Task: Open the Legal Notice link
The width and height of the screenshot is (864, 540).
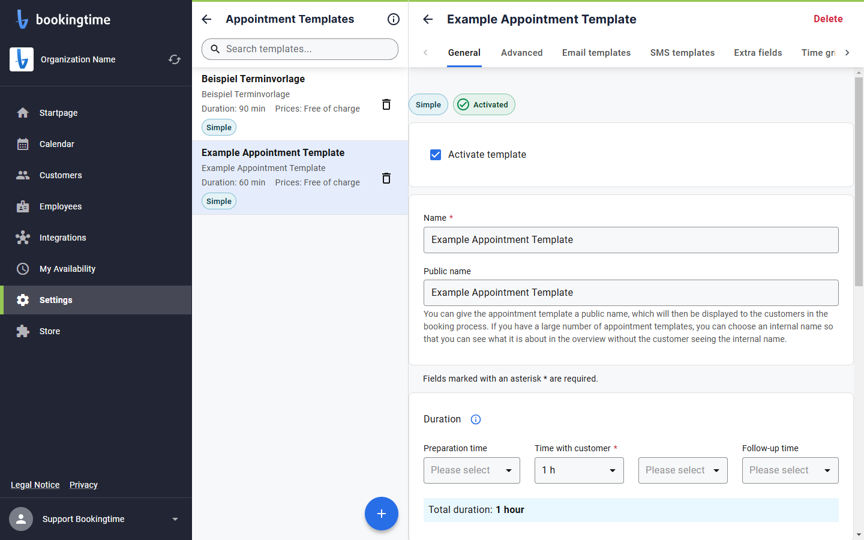Action: coord(35,485)
